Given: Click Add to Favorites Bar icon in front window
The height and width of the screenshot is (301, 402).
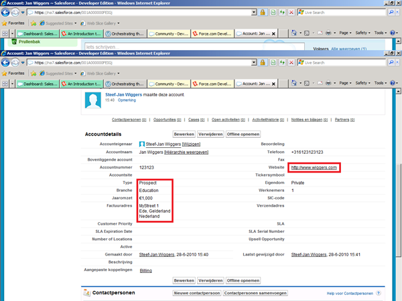Looking at the screenshot, I should (x=33, y=74).
